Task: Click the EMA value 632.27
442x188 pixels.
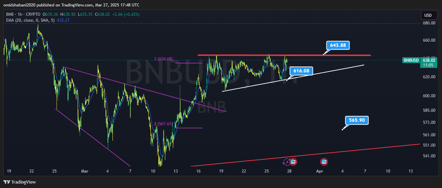Action: pyautogui.click(x=63, y=20)
